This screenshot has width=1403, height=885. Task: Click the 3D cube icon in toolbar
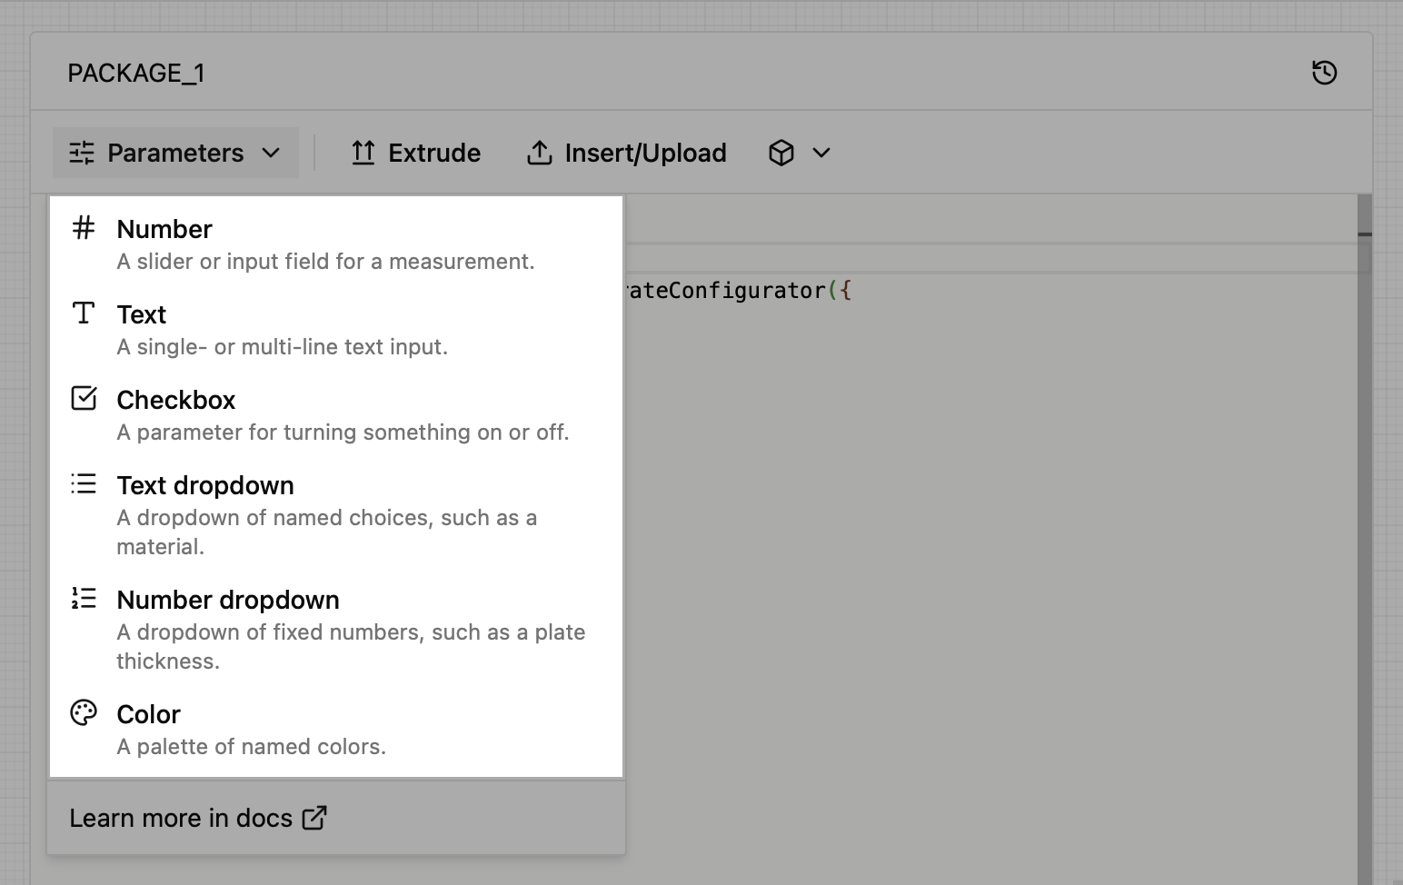point(781,153)
